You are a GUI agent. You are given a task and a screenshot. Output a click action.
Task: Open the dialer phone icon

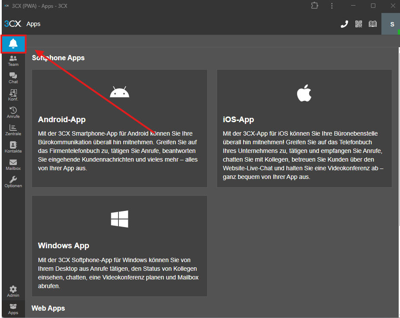coord(344,24)
